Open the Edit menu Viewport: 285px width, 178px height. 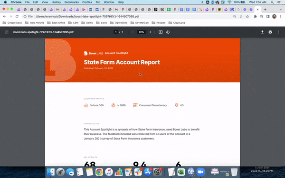36,2
